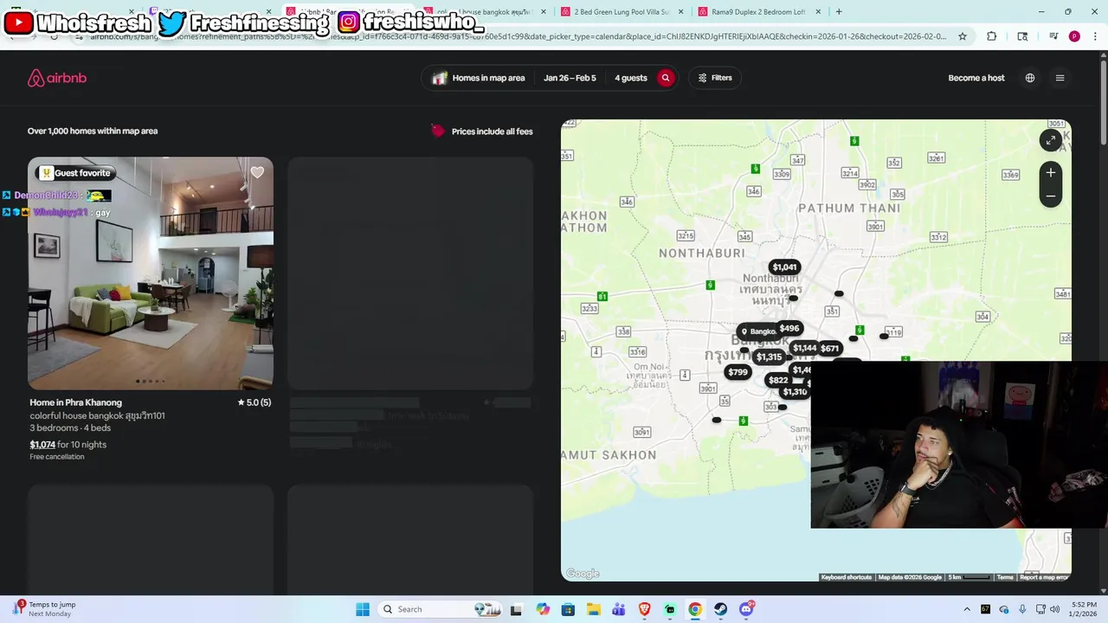1108x623 pixels.
Task: Click the Google logo on the map
Action: (x=583, y=574)
